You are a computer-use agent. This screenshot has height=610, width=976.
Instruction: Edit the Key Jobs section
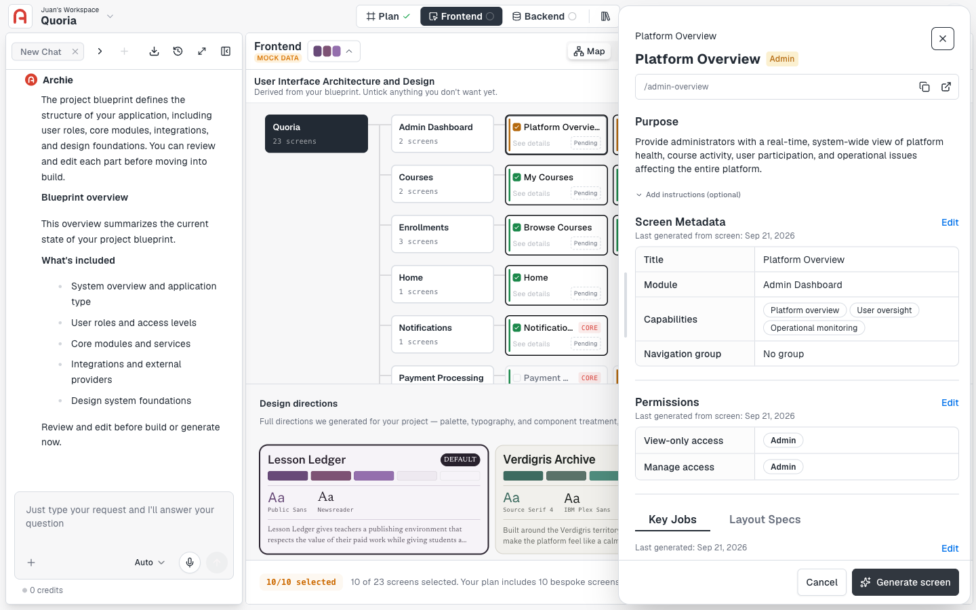point(950,548)
